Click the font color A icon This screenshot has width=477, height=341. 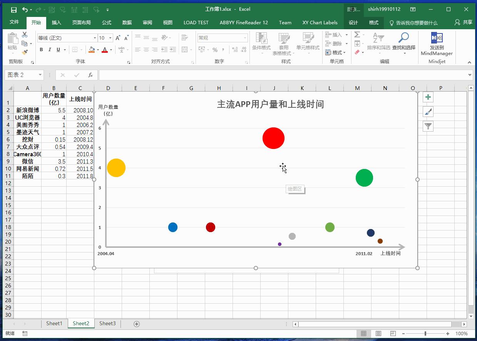point(105,50)
